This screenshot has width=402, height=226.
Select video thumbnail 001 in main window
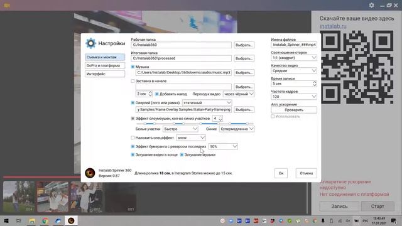coord(121,196)
